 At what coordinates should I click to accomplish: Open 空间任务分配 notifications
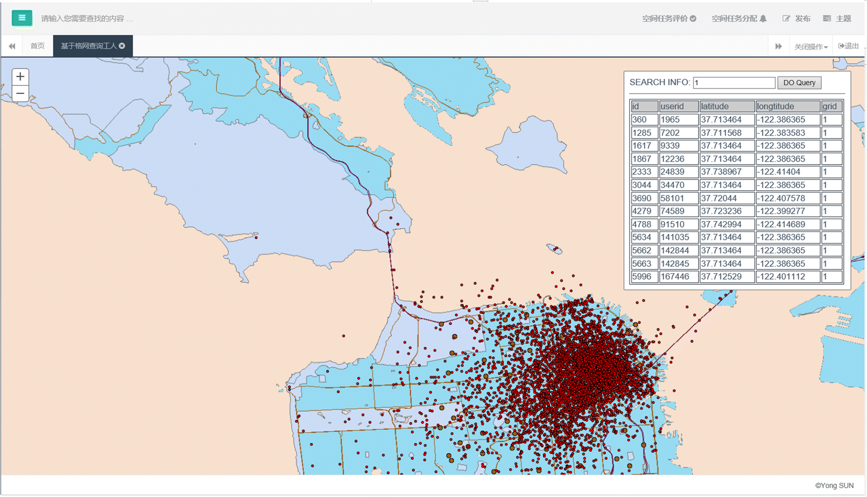click(x=739, y=18)
